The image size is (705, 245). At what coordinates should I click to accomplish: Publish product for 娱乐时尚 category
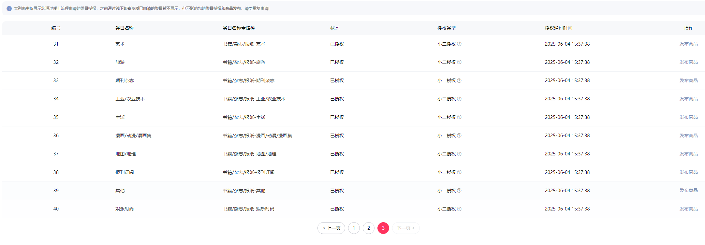688,209
